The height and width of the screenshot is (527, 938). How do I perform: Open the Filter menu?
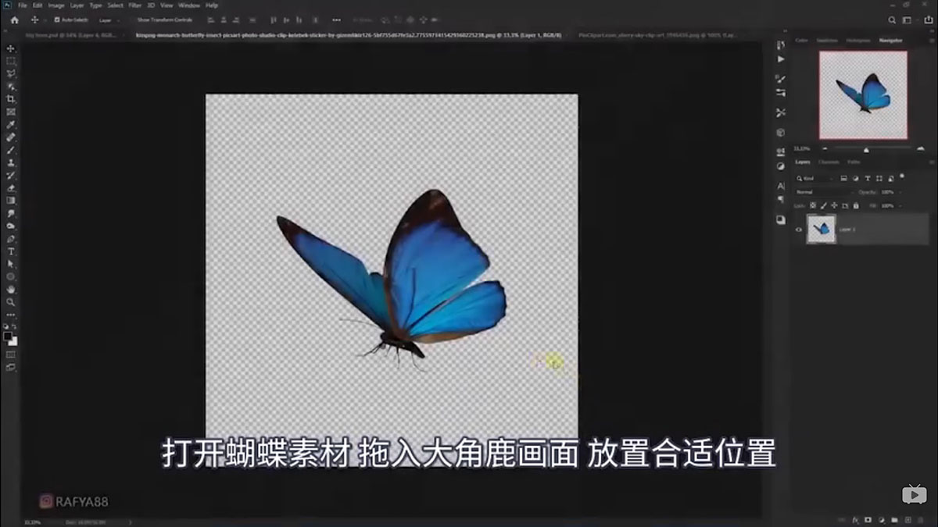[x=134, y=5]
